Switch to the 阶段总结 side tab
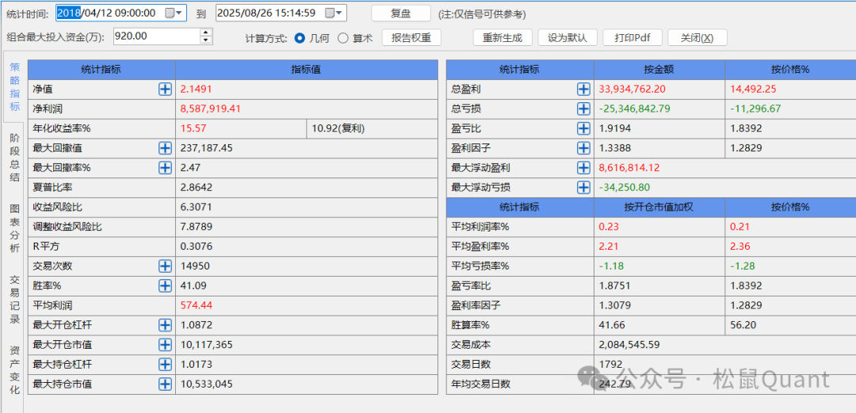Screen dimensions: 856x413 [x=14, y=157]
